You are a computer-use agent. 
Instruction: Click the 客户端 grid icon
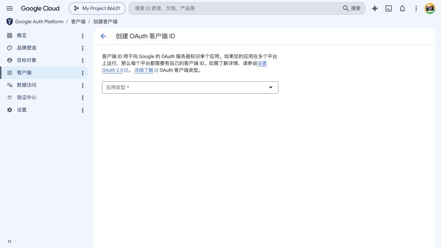coord(10,73)
